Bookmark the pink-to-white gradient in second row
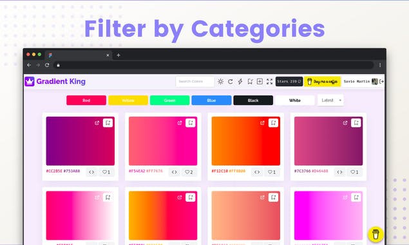This screenshot has height=245, width=409. pyautogui.click(x=108, y=197)
